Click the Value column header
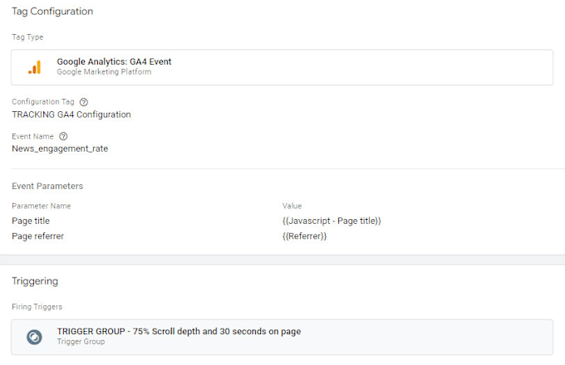The image size is (565, 365). (292, 206)
